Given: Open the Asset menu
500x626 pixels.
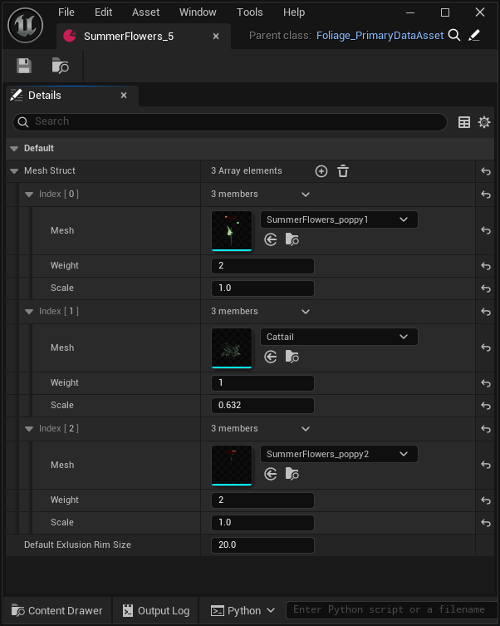Looking at the screenshot, I should click(x=145, y=12).
